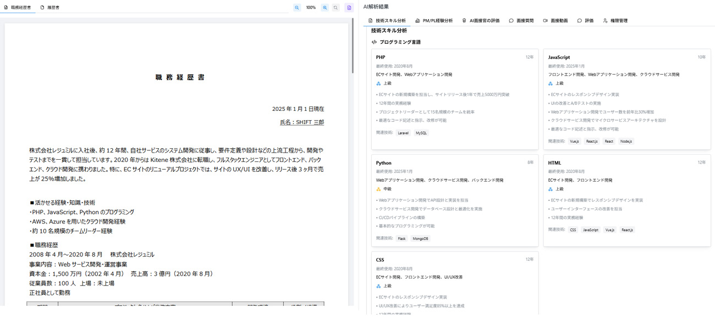Click the purple document icon button
This screenshot has width=715, height=320.
click(349, 8)
